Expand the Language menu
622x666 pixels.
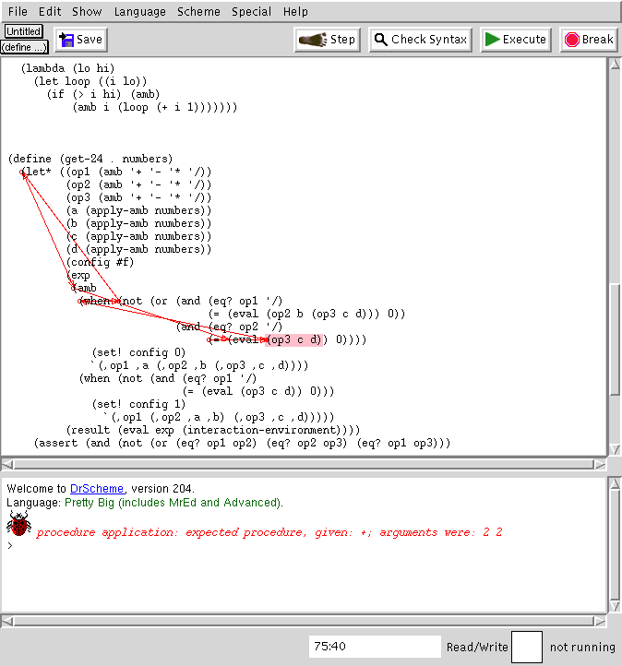click(x=140, y=11)
